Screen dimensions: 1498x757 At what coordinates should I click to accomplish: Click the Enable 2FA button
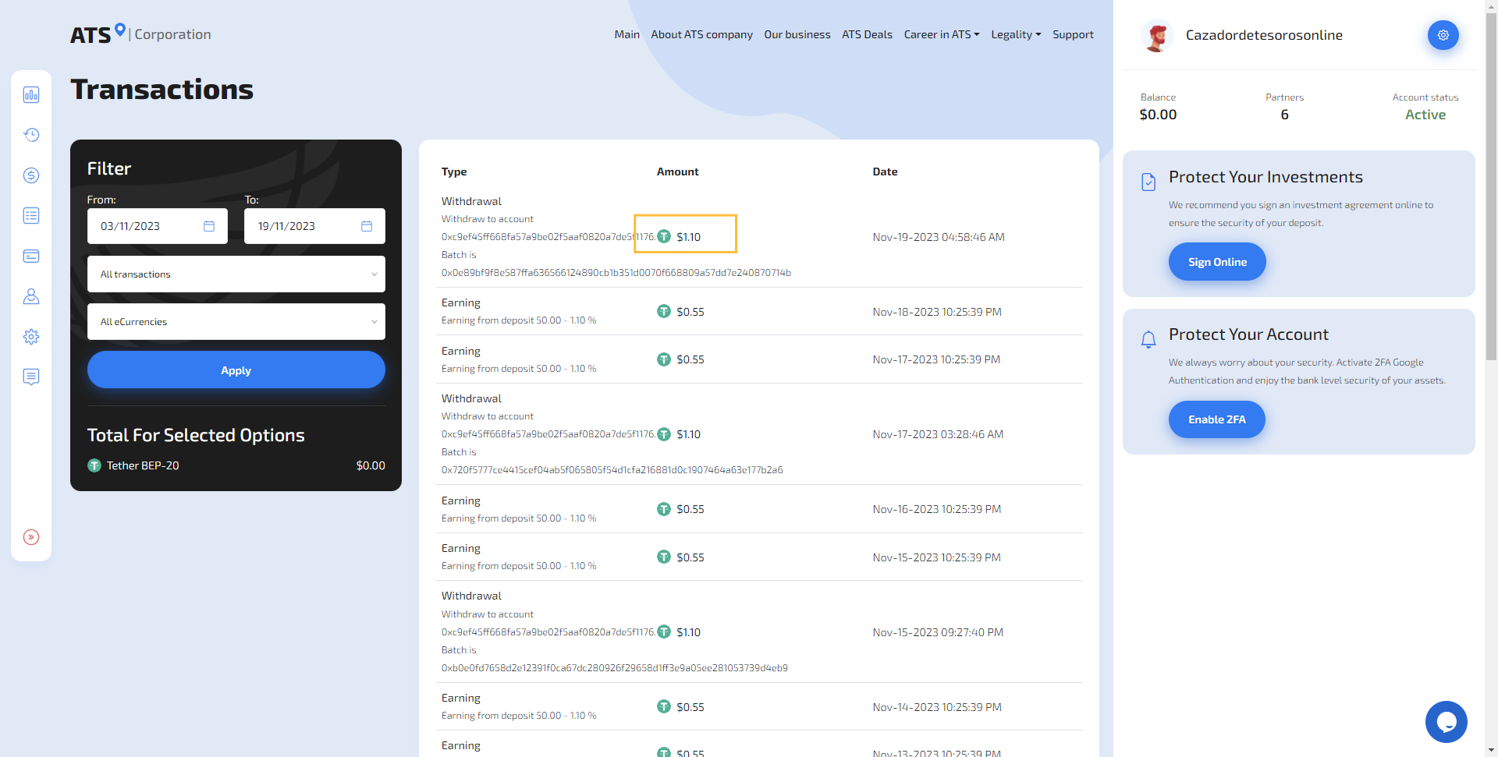pyautogui.click(x=1216, y=419)
